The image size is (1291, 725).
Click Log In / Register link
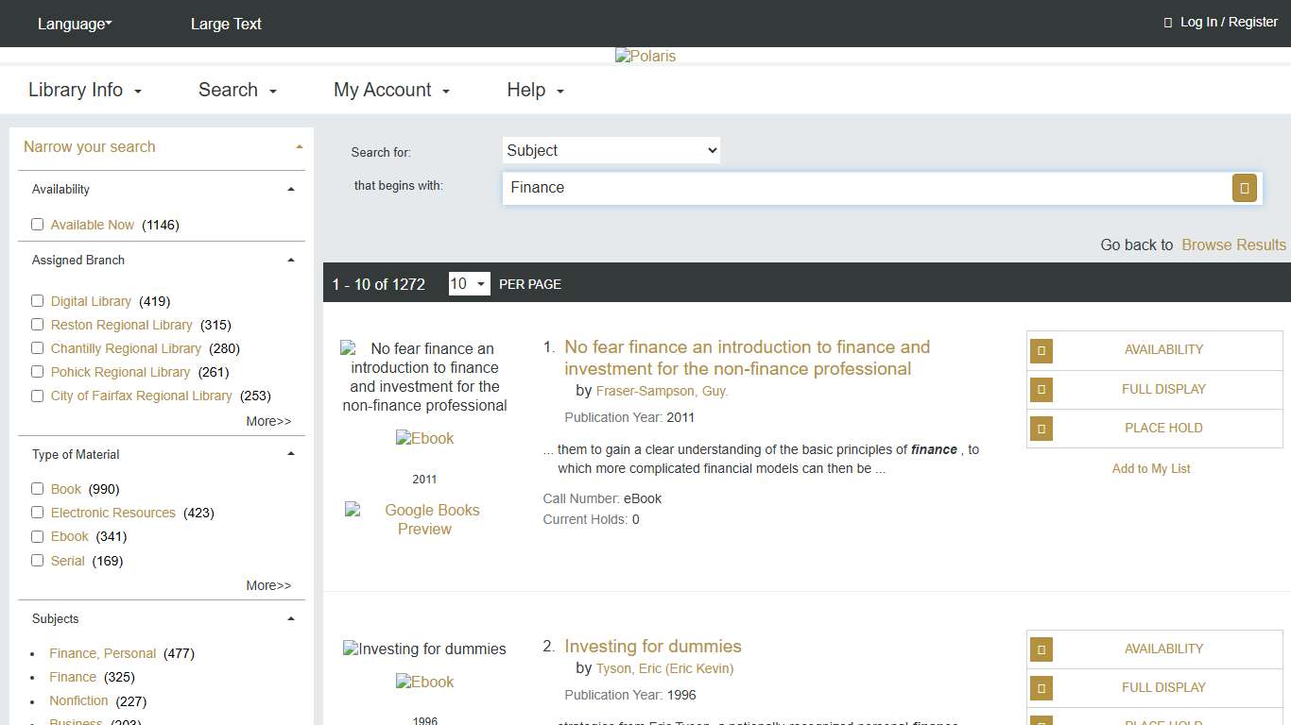[1228, 22]
